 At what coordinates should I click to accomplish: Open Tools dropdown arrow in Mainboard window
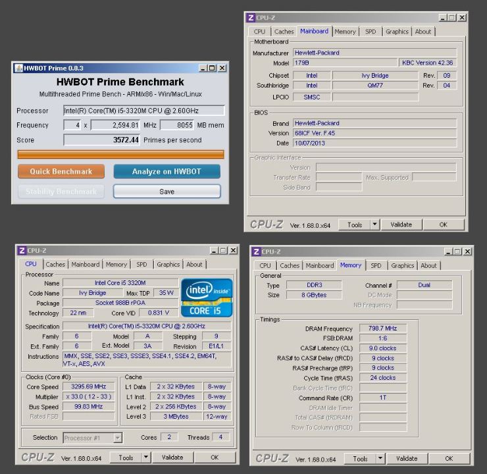pos(375,224)
